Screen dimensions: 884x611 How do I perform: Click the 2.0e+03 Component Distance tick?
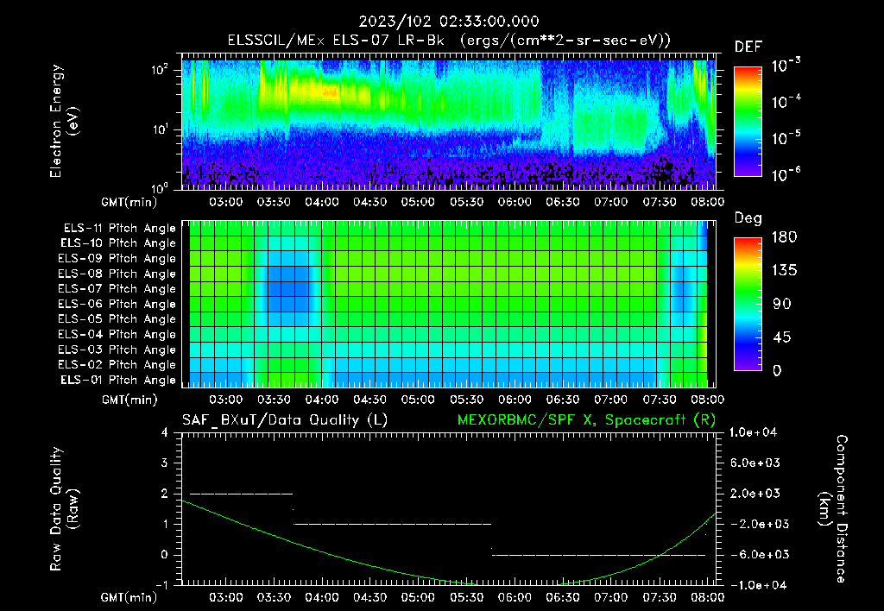(x=755, y=493)
